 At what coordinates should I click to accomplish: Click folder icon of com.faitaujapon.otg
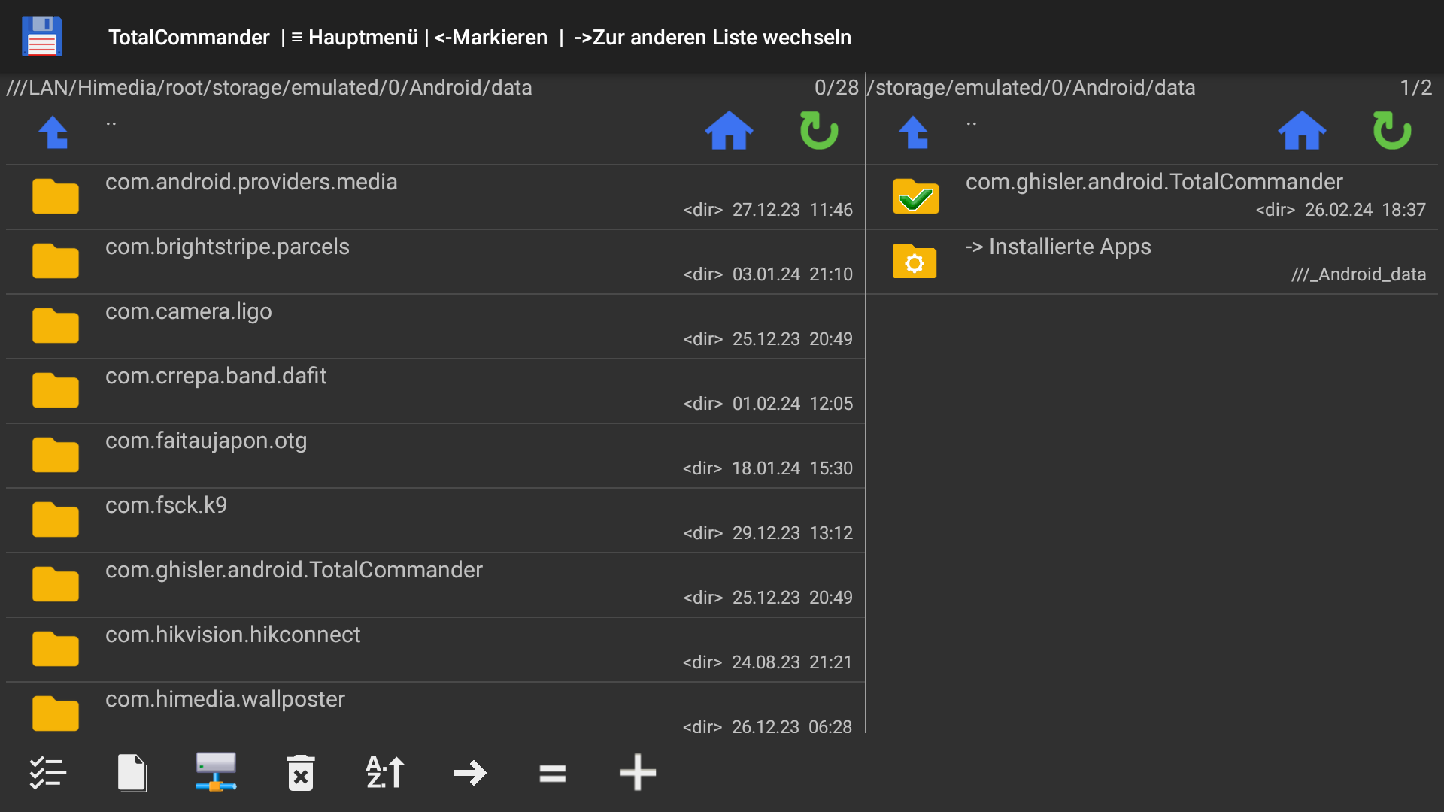pyautogui.click(x=56, y=455)
